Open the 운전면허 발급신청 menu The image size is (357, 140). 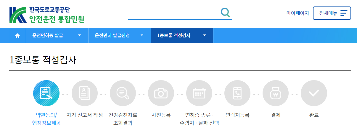coord(120,35)
